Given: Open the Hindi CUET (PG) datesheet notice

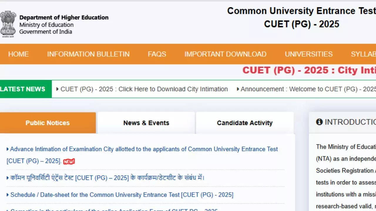Looking at the screenshot, I should coord(107,178).
